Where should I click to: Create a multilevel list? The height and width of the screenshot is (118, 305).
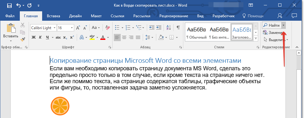click(138, 28)
